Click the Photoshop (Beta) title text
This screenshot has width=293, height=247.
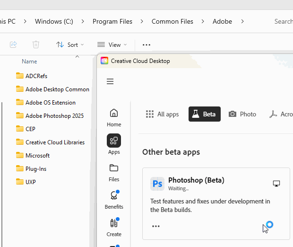coord(196,180)
